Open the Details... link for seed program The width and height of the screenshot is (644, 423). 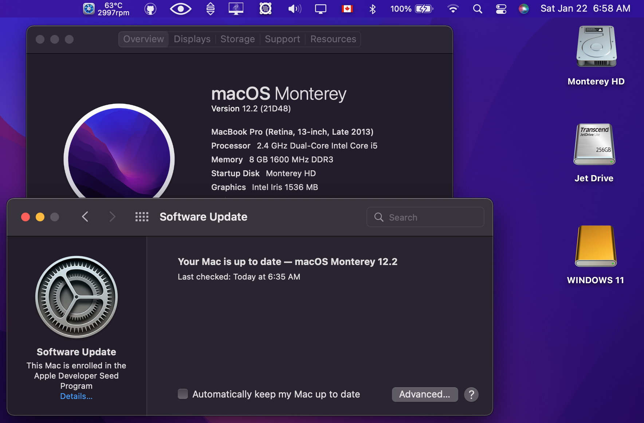(x=76, y=396)
